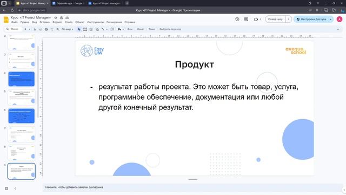Screen dimensions: 346x195
Task: Check the cloud save status icon
Action: (x=67, y=18)
